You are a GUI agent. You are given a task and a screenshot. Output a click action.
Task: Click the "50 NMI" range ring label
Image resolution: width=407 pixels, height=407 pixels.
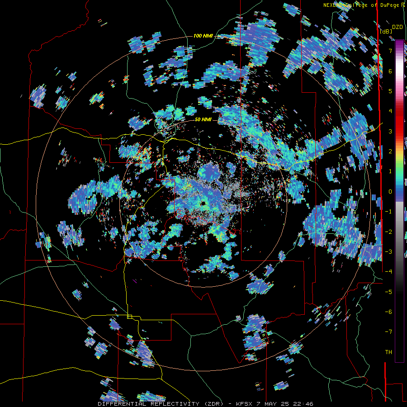[203, 120]
